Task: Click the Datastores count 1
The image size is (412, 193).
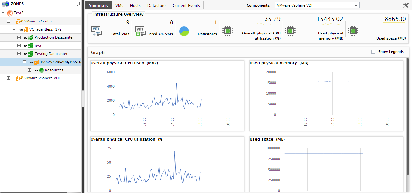Action: [x=215, y=22]
